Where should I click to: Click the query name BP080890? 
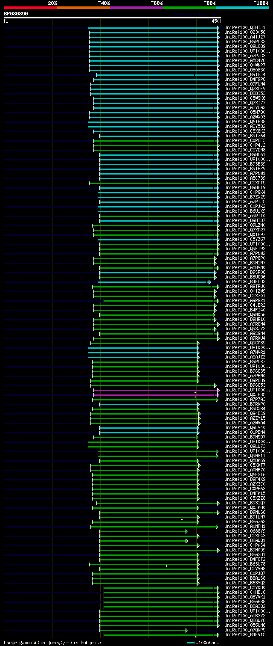[x=16, y=14]
